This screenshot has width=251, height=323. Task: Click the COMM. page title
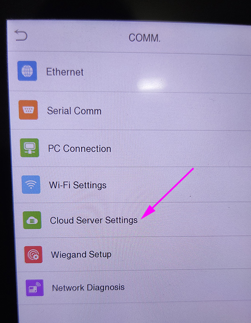144,38
